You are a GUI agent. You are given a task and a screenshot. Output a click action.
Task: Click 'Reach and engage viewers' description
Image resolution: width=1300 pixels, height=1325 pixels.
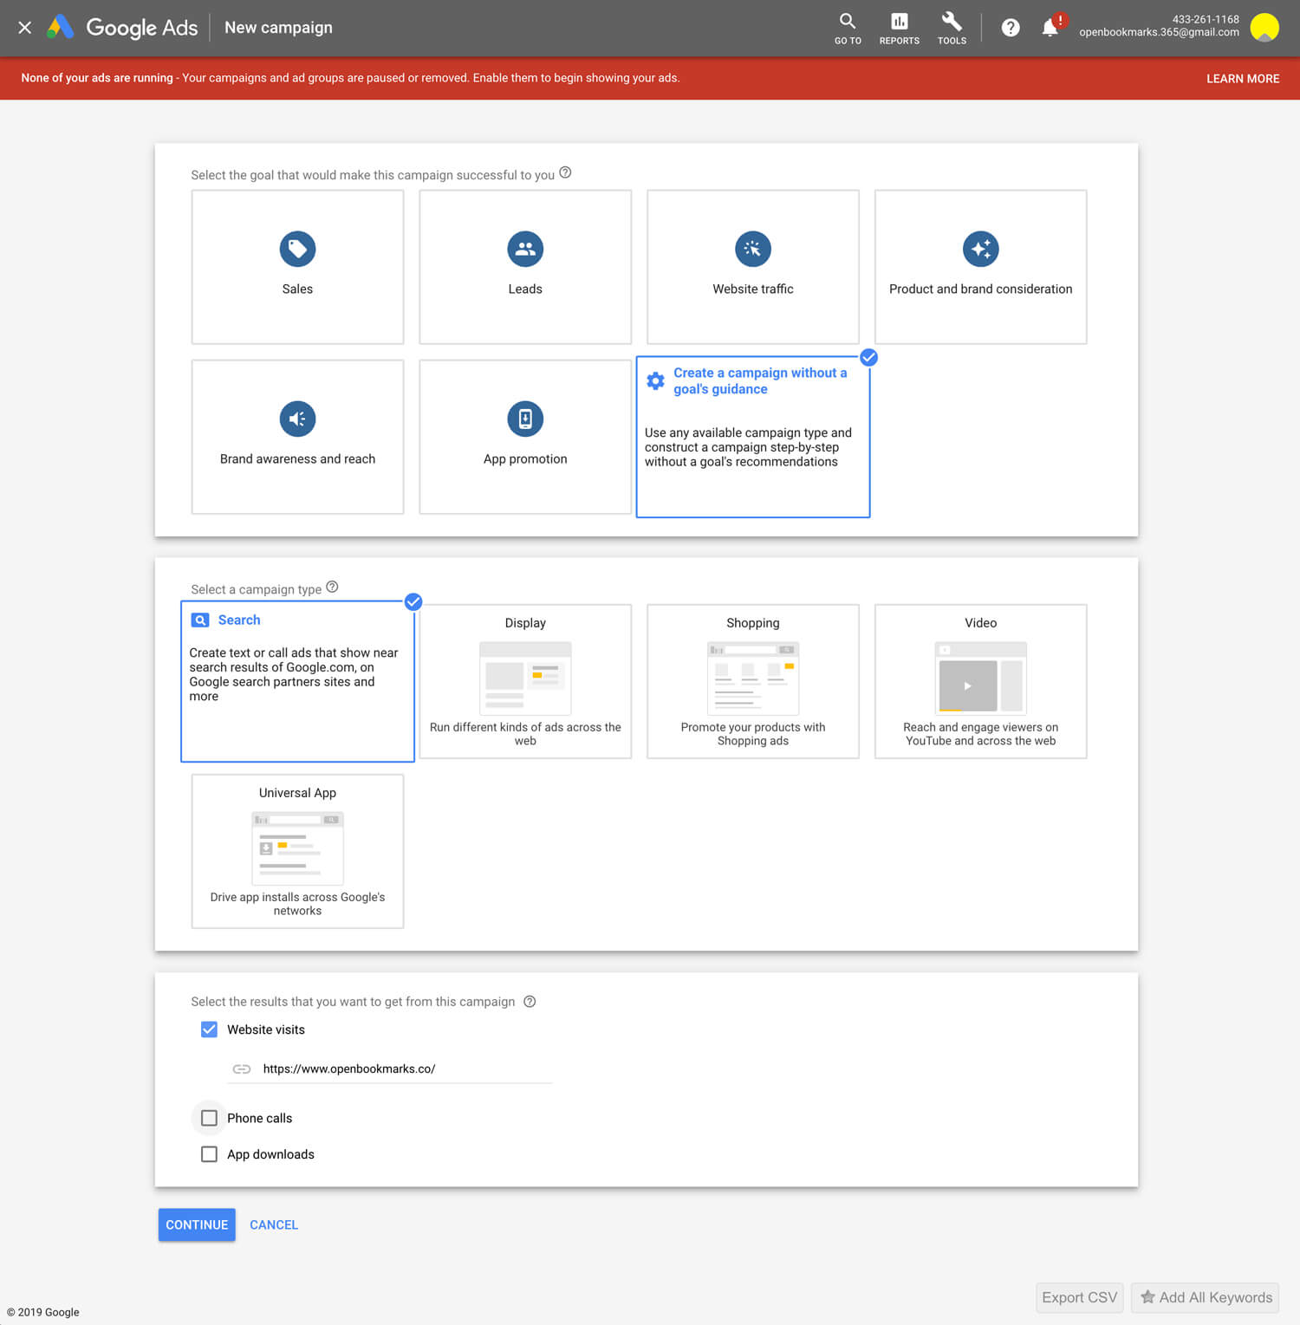981,734
